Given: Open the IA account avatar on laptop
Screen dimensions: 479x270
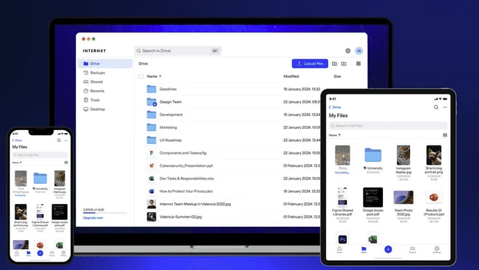Looking at the screenshot, I should coord(359,51).
